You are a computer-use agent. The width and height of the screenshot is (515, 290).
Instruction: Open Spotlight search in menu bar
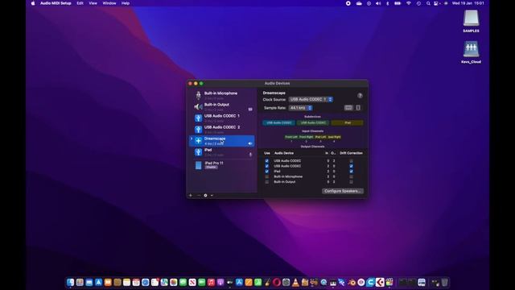[428, 3]
